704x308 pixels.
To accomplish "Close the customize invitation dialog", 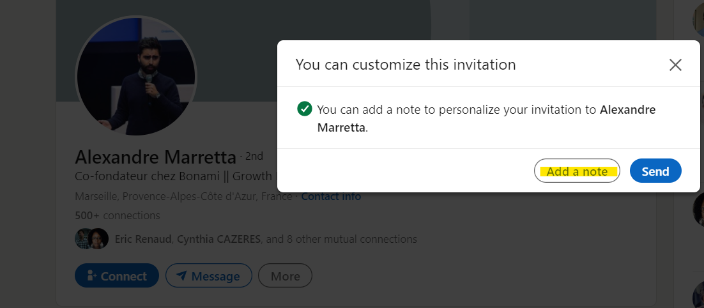I will tap(675, 65).
